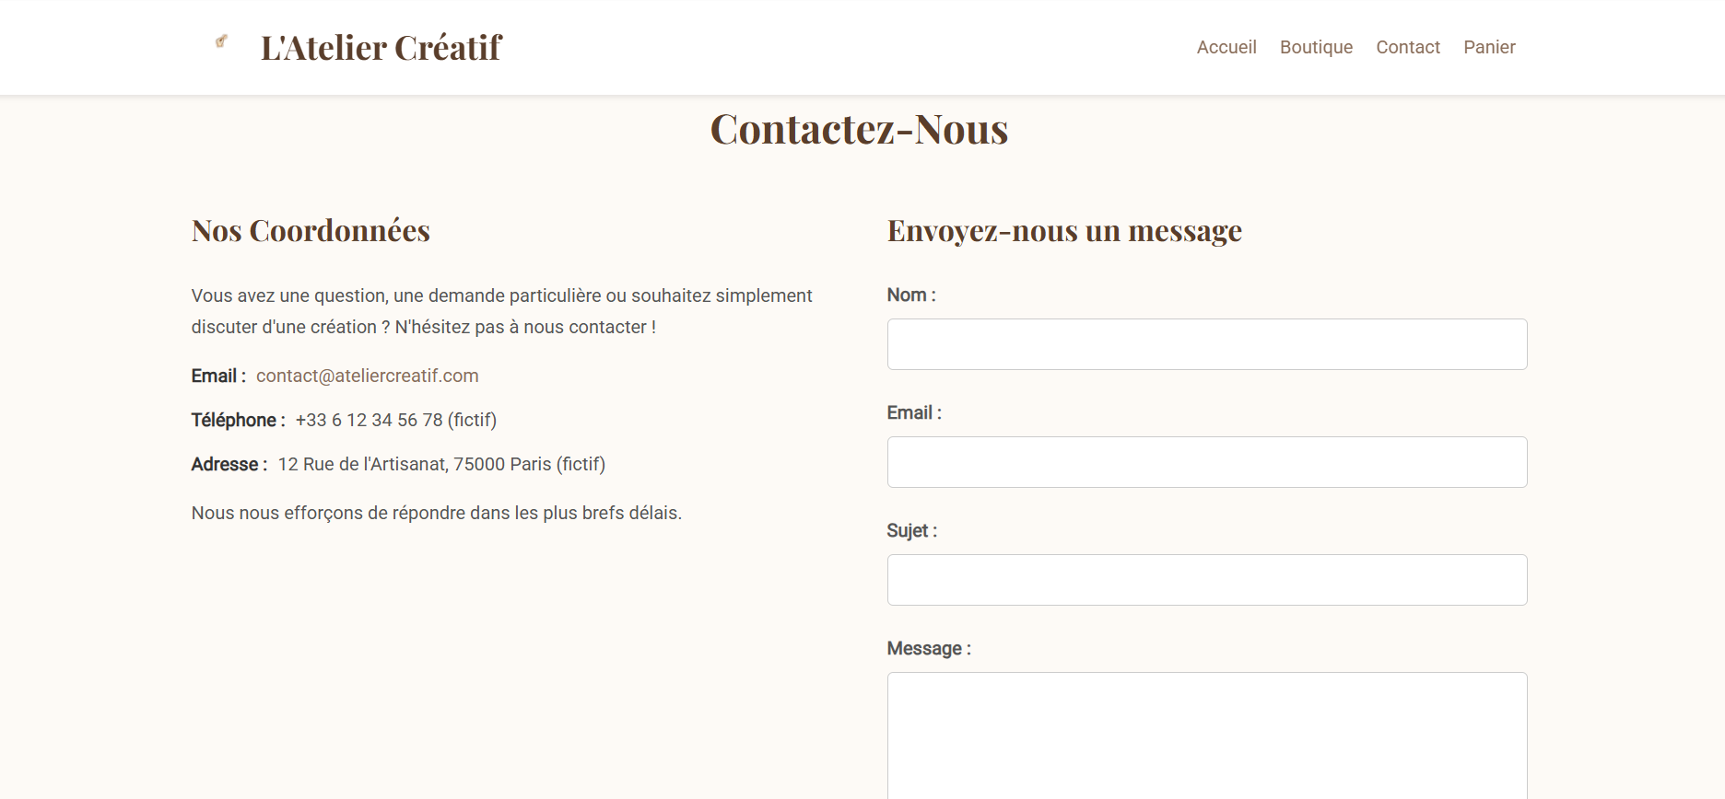Open the L'Atelier Créatif home title link
The height and width of the screenshot is (799, 1725).
click(x=381, y=48)
